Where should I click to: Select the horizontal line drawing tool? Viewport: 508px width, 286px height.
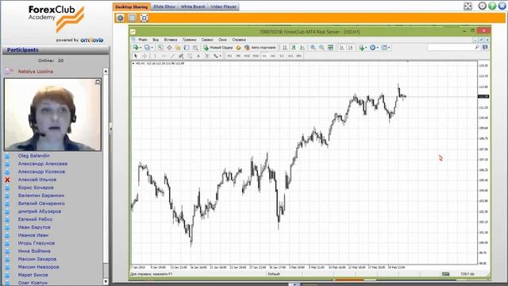pyautogui.click(x=164, y=56)
